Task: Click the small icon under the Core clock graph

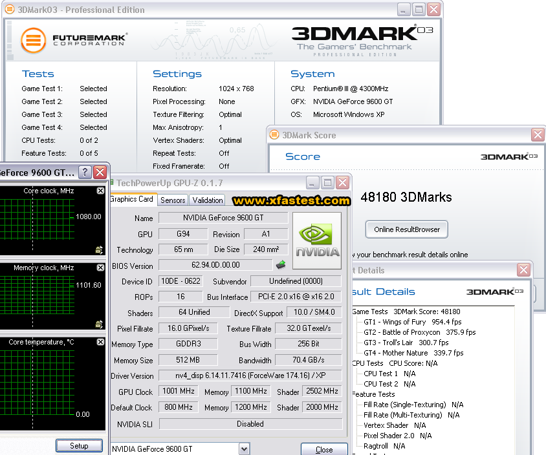Action: pos(99,249)
